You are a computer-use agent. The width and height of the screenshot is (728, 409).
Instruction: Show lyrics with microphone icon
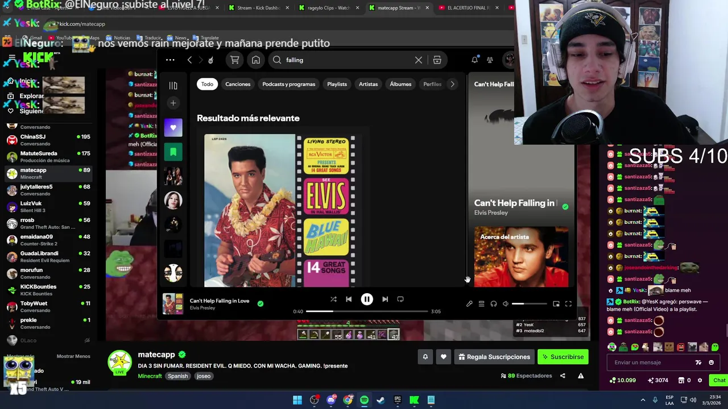pyautogui.click(x=469, y=304)
